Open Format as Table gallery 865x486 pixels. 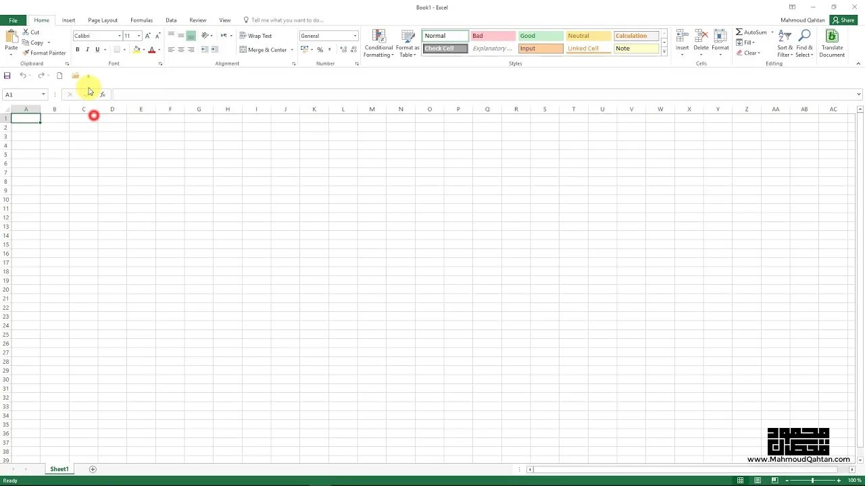pos(407,43)
